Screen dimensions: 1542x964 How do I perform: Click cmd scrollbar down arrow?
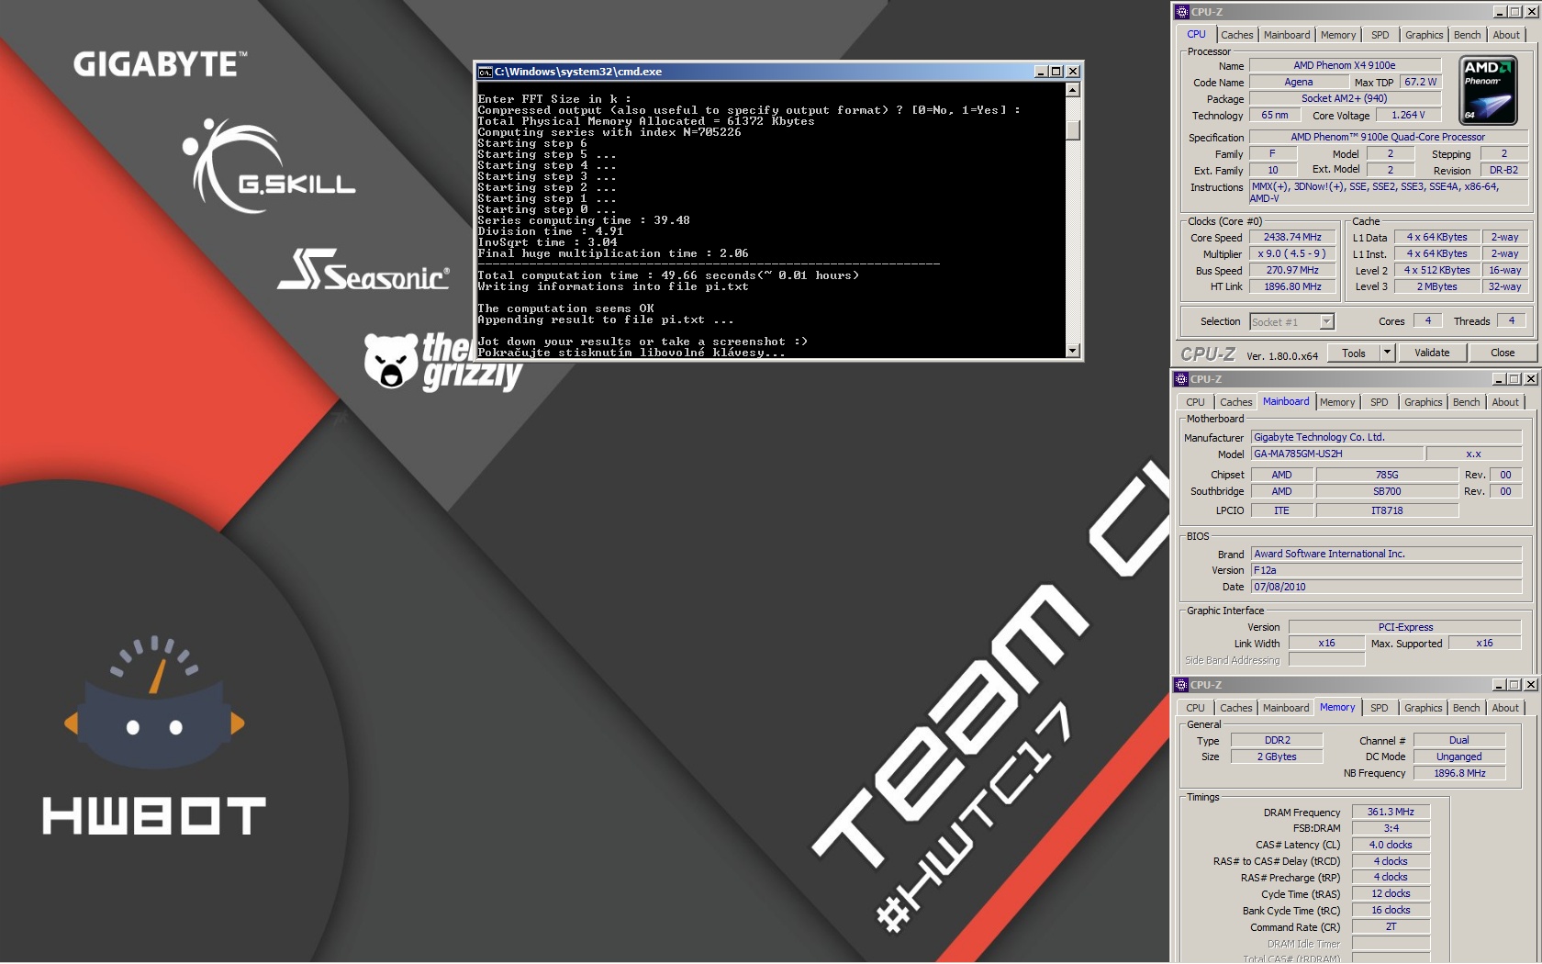coord(1073,351)
